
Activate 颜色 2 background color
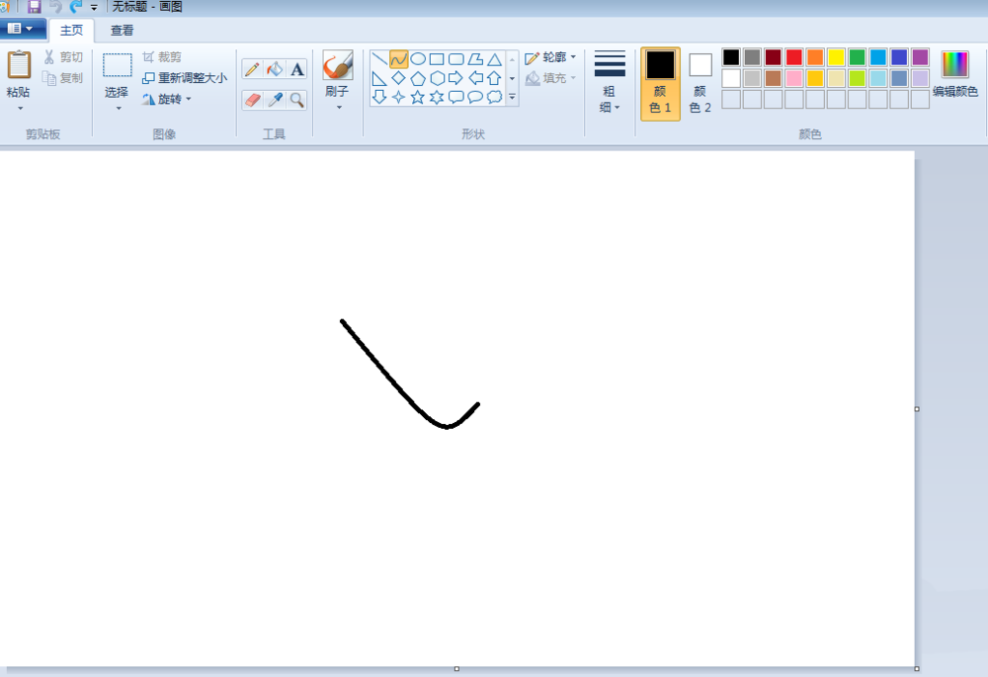(x=700, y=83)
